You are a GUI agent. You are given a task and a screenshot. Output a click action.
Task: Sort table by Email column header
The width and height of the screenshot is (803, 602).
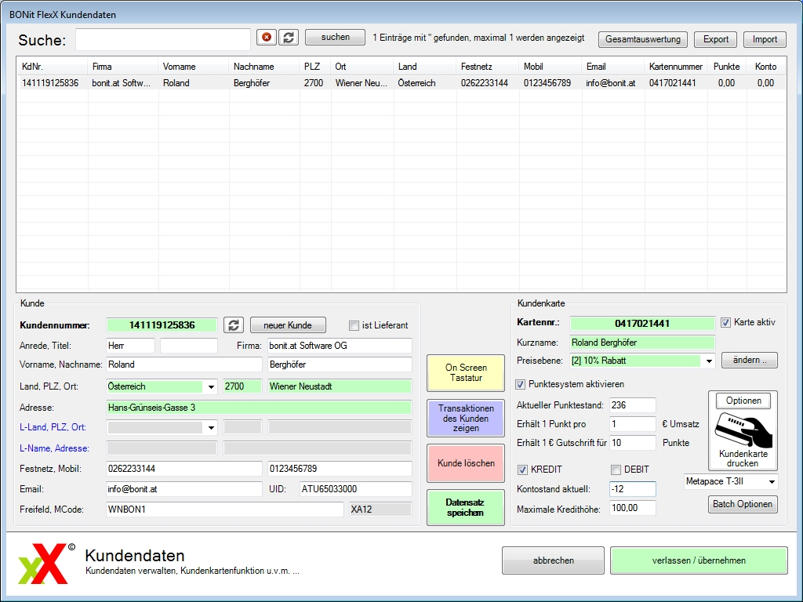(613, 67)
